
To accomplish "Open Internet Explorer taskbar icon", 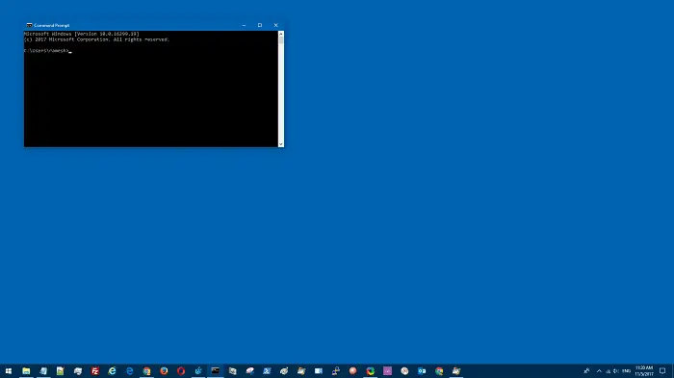I will [113, 370].
